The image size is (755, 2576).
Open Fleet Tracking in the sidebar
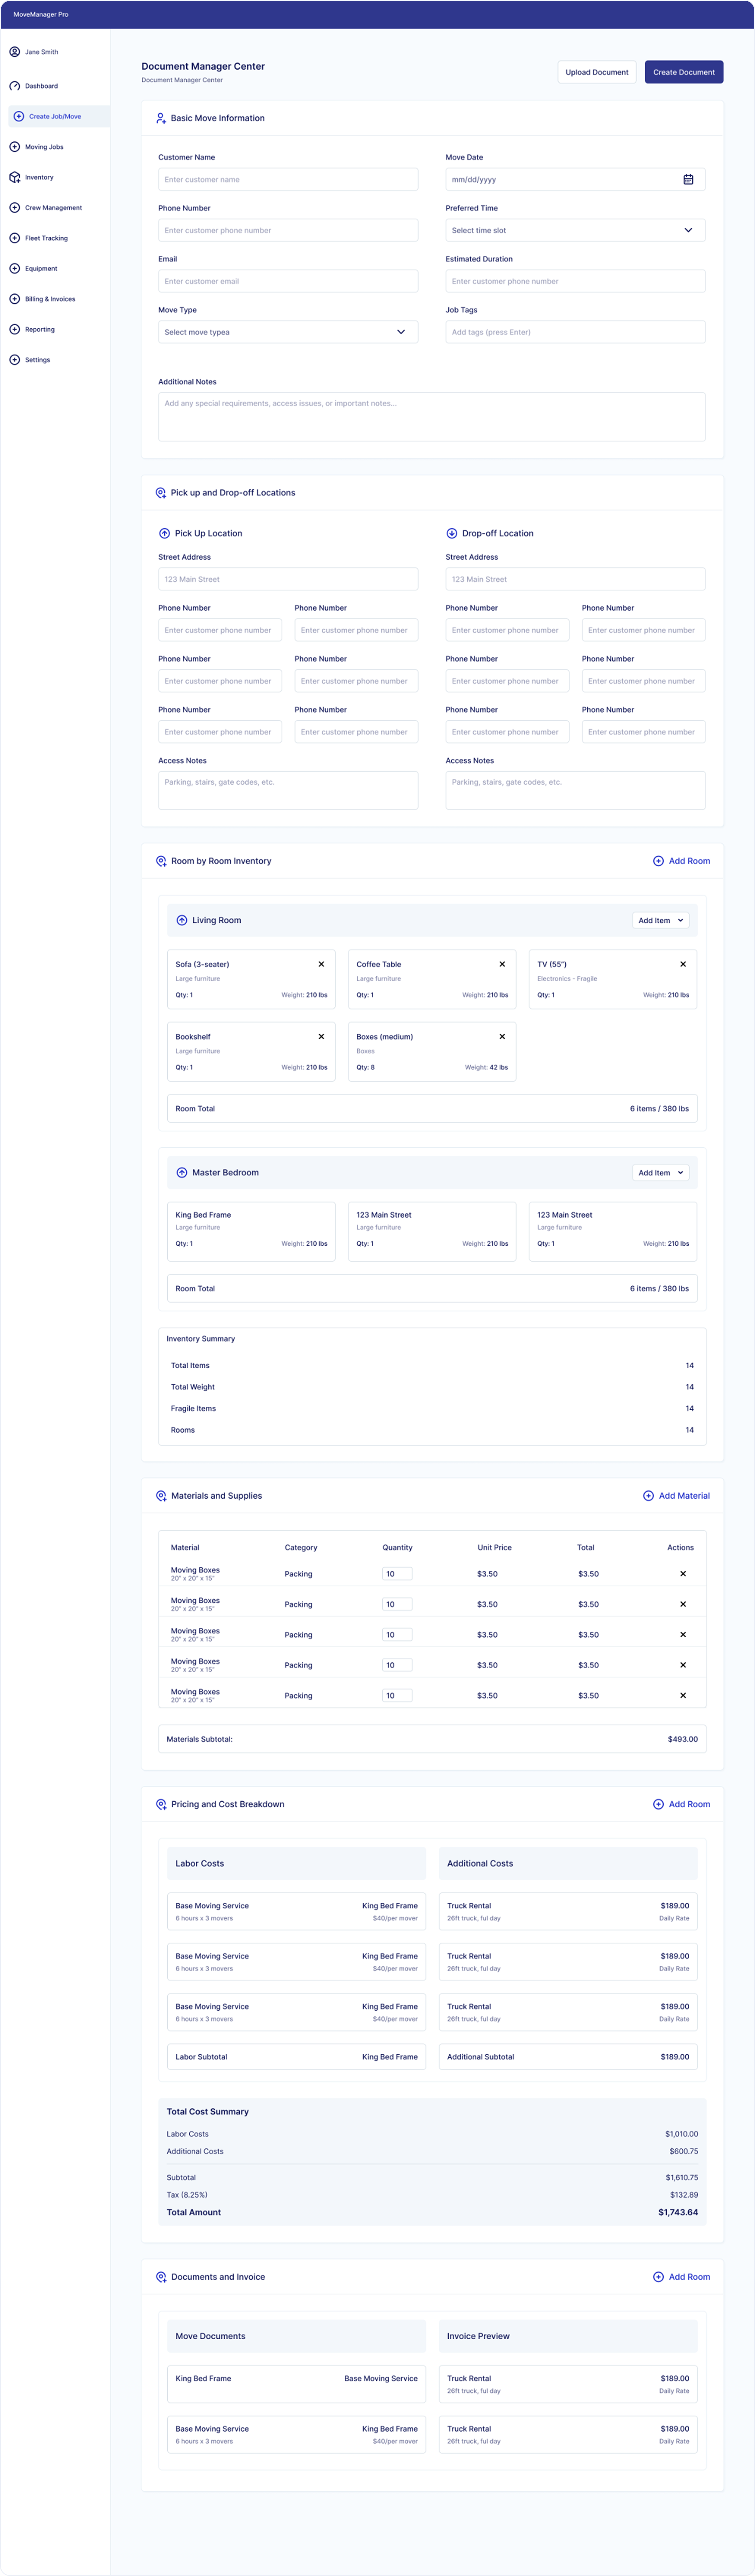(46, 238)
